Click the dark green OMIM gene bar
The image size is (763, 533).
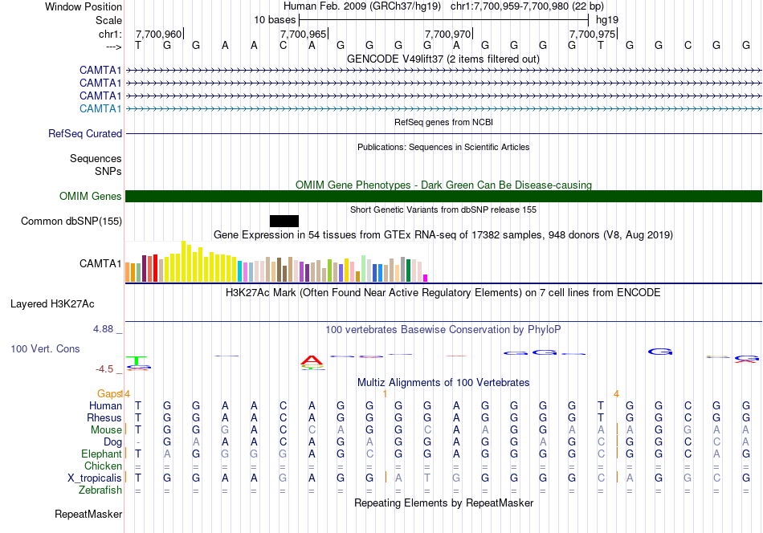(443, 196)
